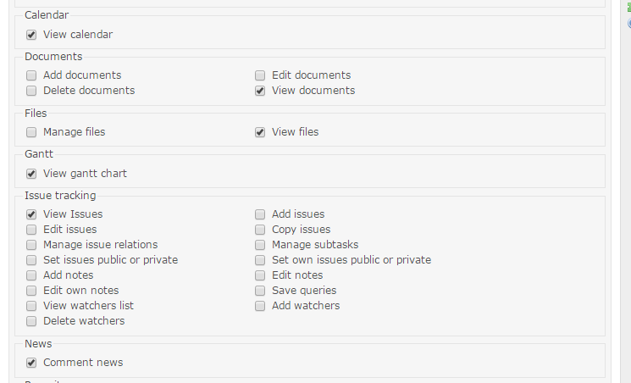
Task: Enable the Save queries checkbox
Action: 260,291
